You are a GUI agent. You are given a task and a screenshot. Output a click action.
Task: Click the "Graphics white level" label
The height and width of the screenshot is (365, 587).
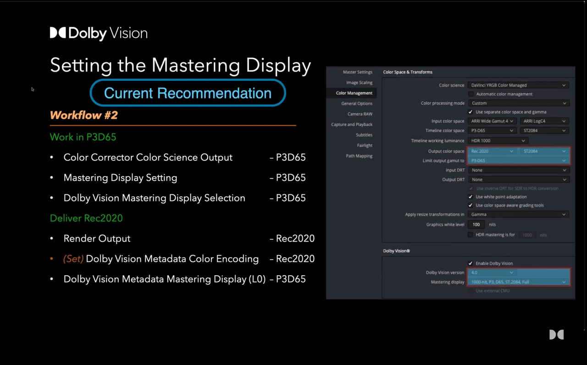[445, 225]
